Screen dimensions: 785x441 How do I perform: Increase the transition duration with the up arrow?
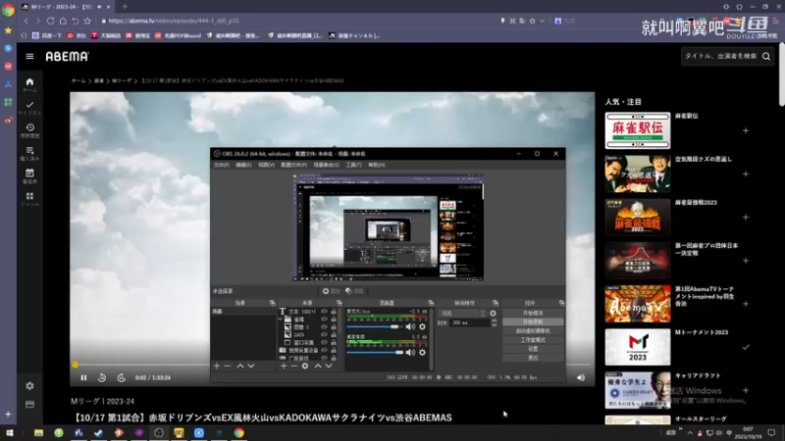click(x=495, y=320)
